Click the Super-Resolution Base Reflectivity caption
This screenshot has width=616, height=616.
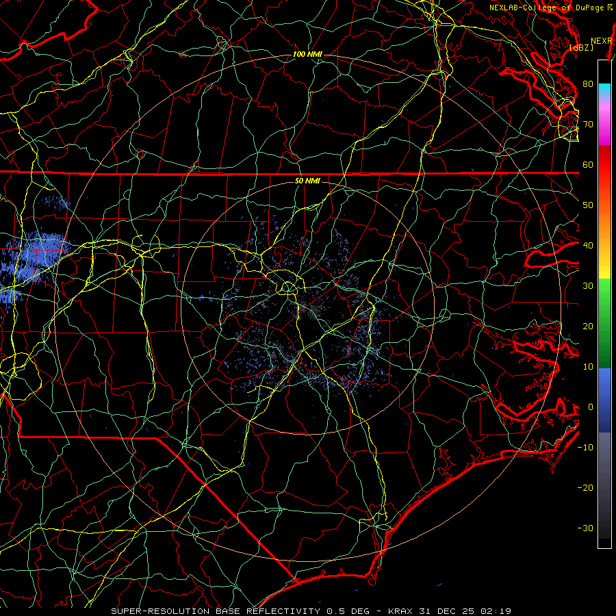(x=311, y=611)
